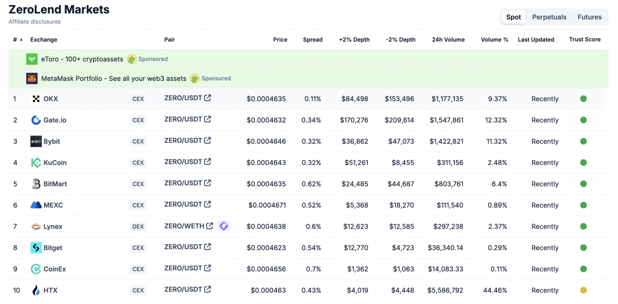Viewport: 618px width, 304px height.
Task: Switch to the Perpetuals tab
Action: (x=549, y=17)
